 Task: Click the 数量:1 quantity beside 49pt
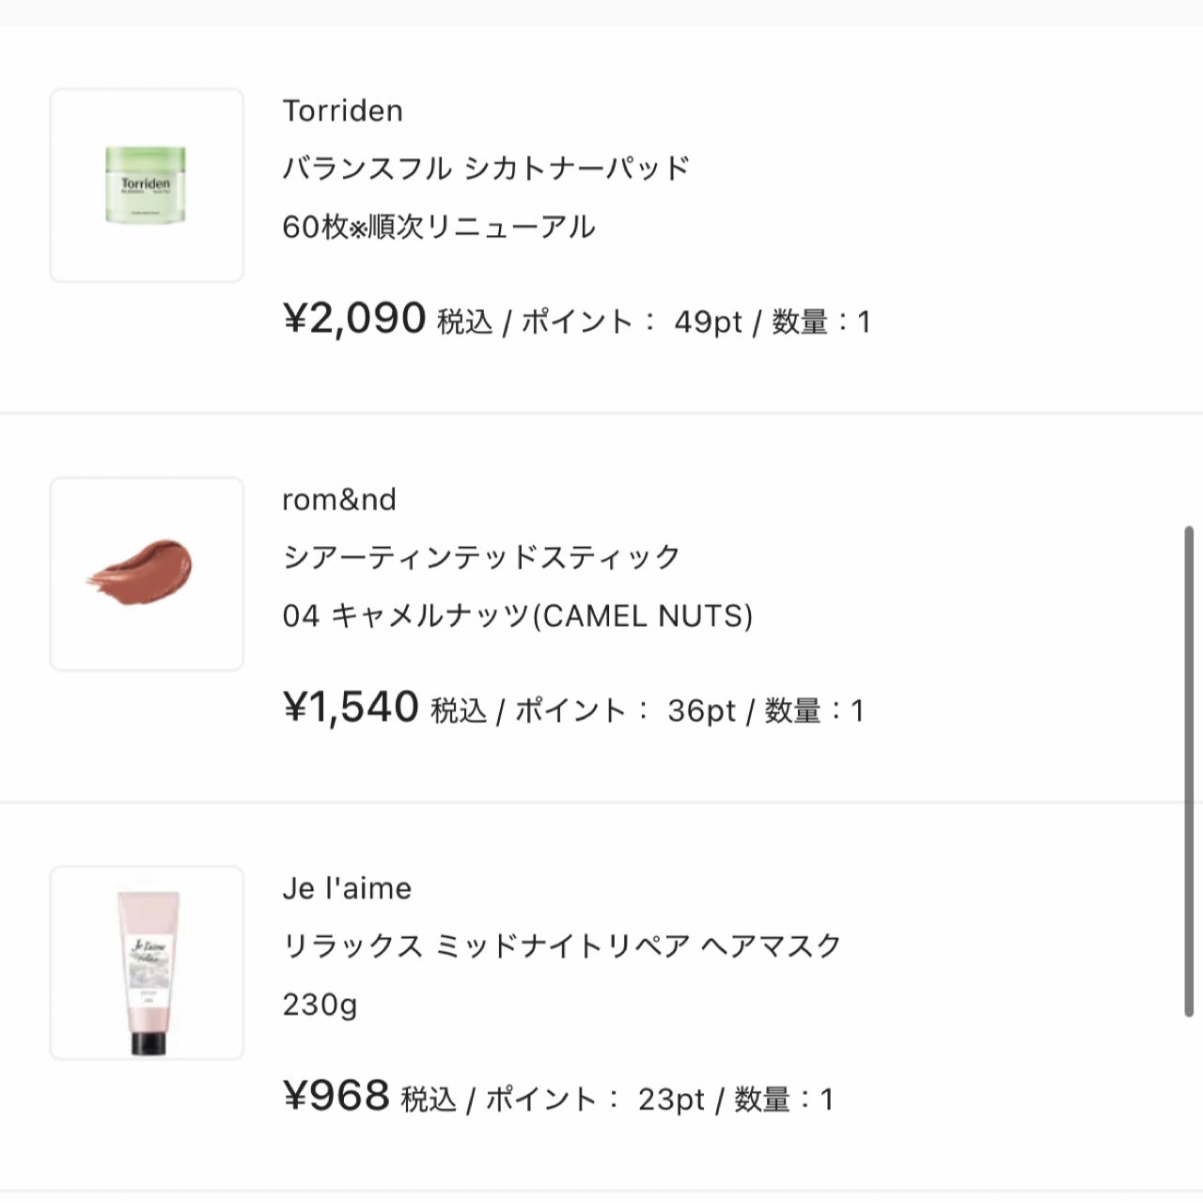click(x=820, y=322)
